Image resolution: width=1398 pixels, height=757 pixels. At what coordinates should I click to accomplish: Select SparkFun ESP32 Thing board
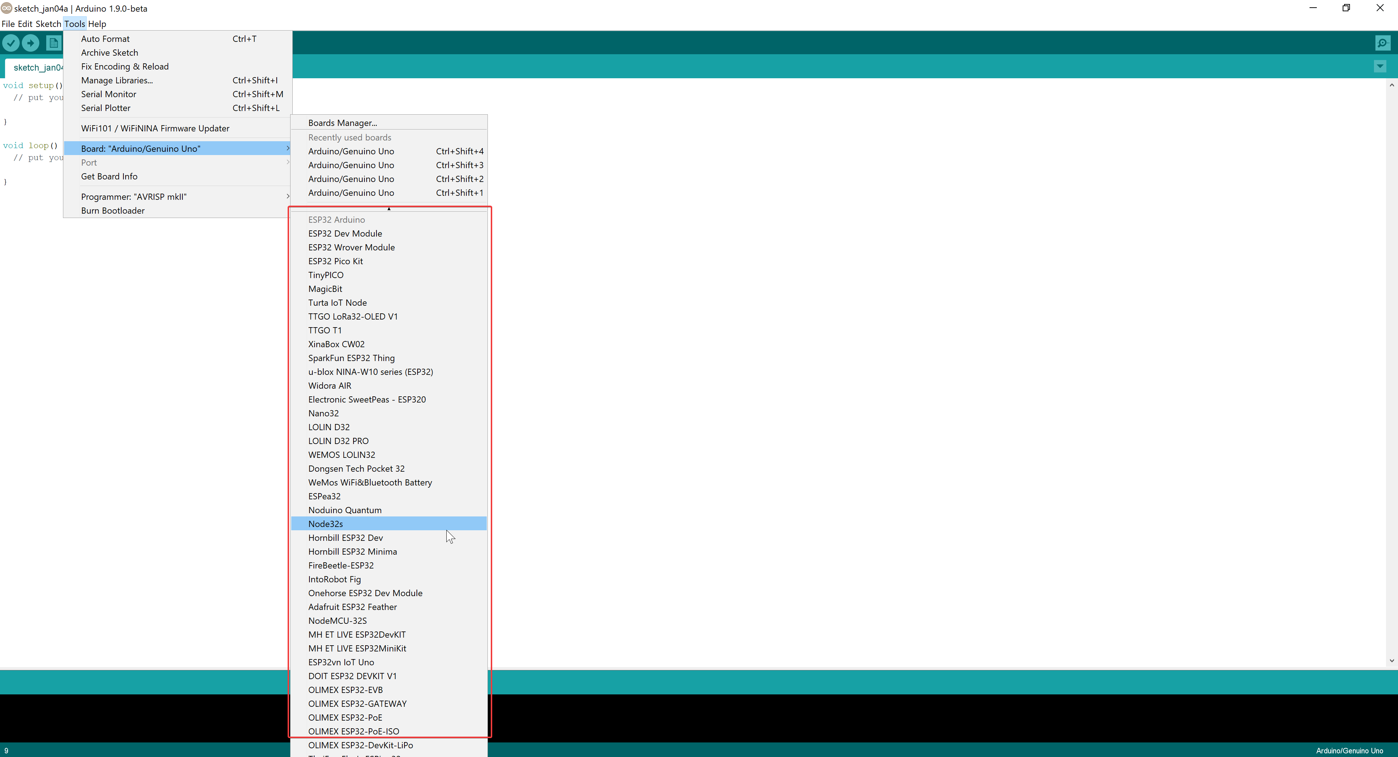click(x=388, y=358)
